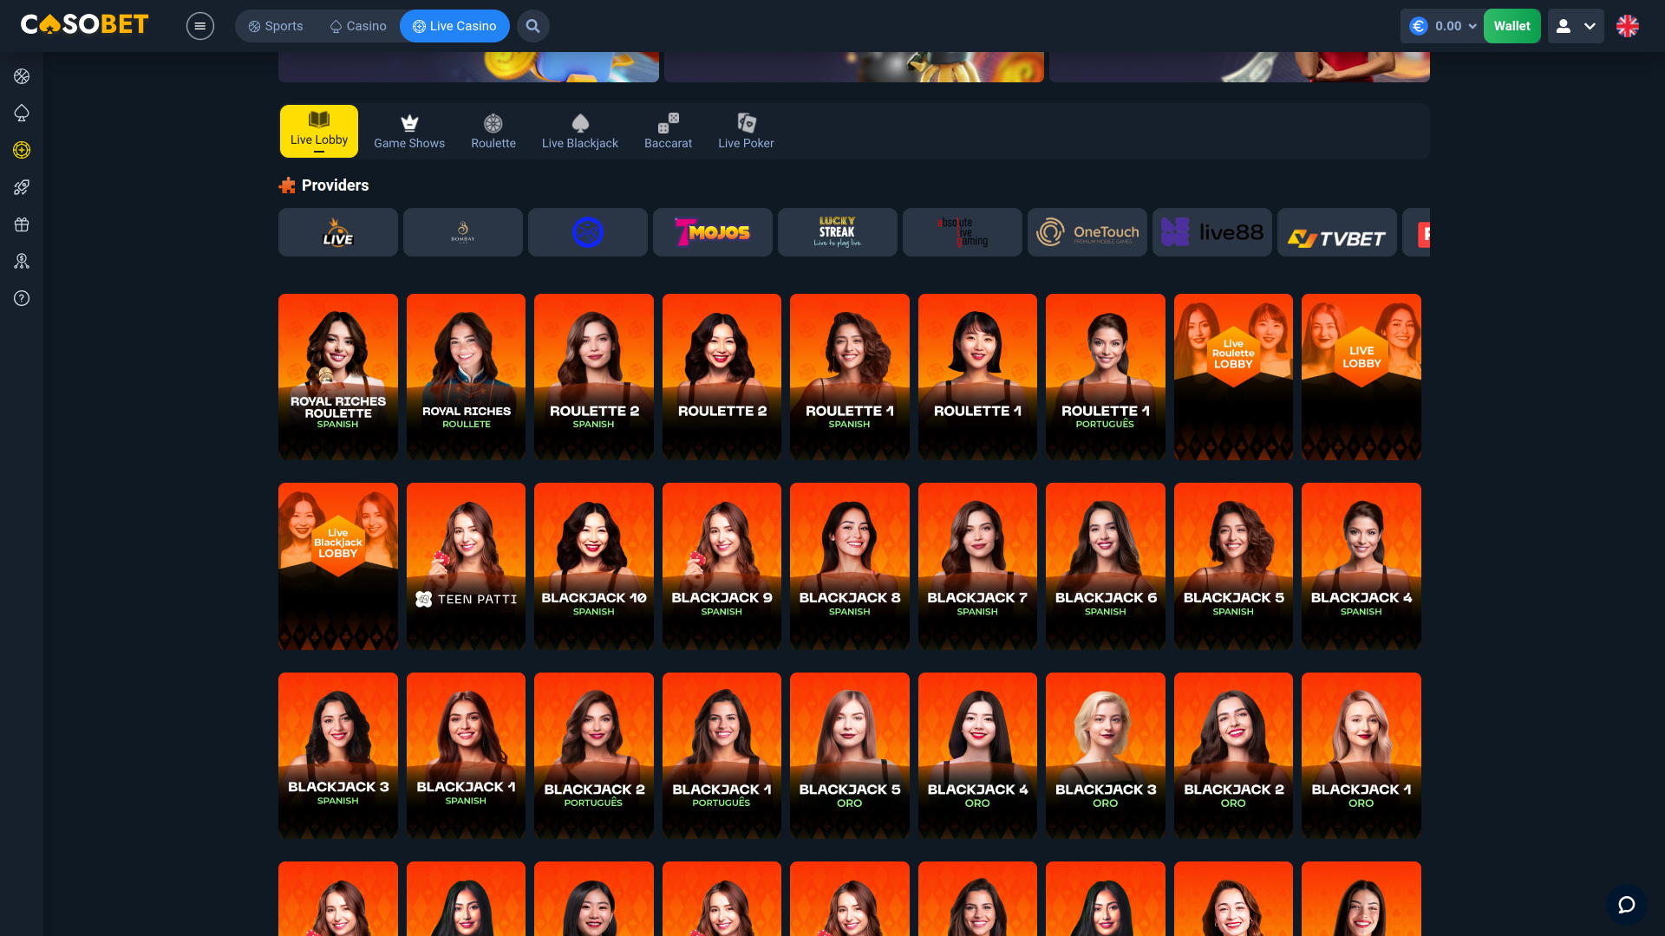Open the Live Blackjack Lobby game thumbnail
The height and width of the screenshot is (936, 1665).
pyautogui.click(x=337, y=566)
